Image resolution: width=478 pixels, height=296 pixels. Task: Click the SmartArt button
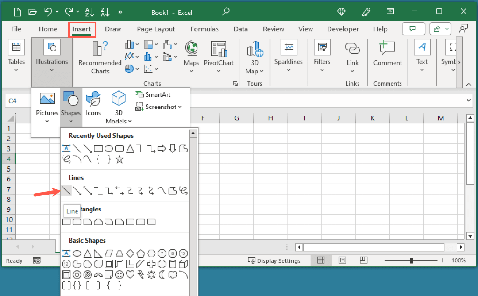(153, 94)
